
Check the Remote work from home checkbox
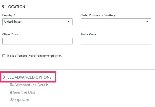pos(4,56)
